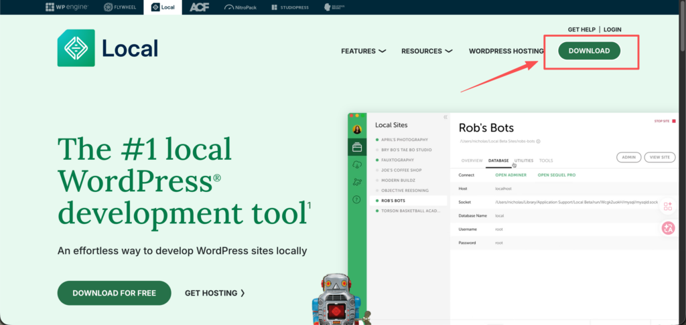Screen dimensions: 686x325
Task: Open the cloud Connect icon in sidebar
Action: point(357,165)
